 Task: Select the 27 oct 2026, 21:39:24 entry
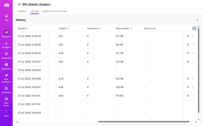point(29,36)
